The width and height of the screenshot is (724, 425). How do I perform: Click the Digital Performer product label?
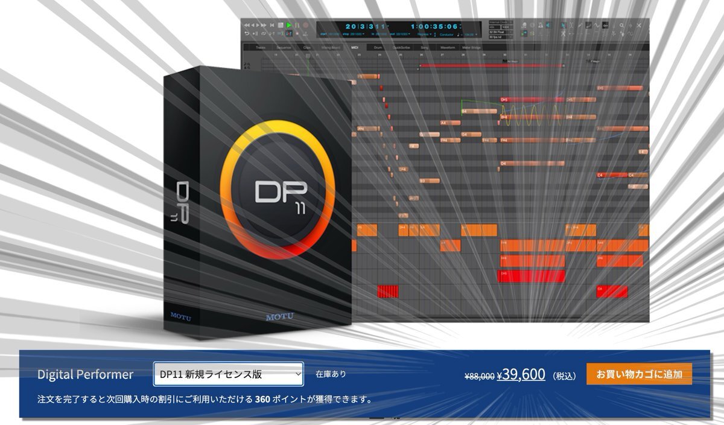click(x=85, y=374)
